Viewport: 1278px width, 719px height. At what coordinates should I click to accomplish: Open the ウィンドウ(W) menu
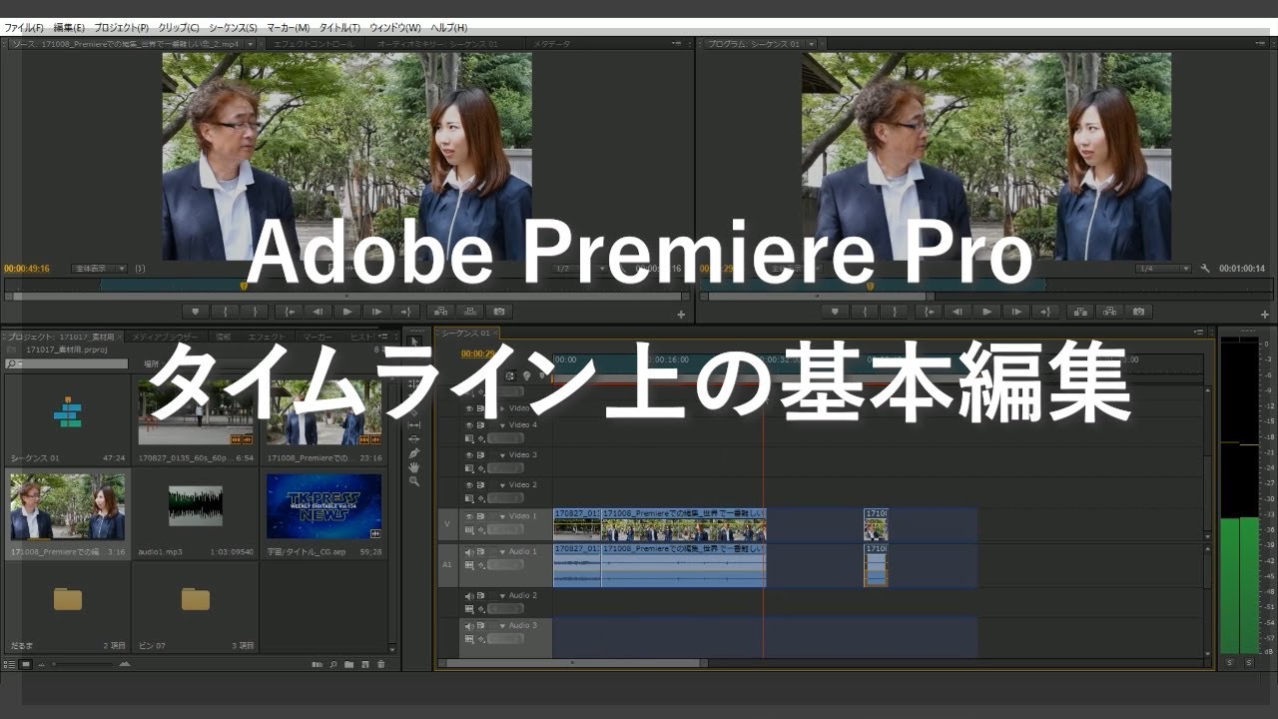395,27
